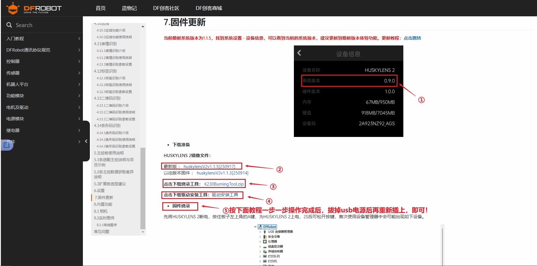Open 入门教程 in the sidebar

[15, 38]
